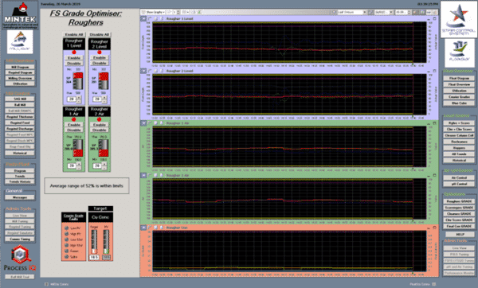
Task: Disable the Rougher 2 Air controller
Action: click(99, 130)
